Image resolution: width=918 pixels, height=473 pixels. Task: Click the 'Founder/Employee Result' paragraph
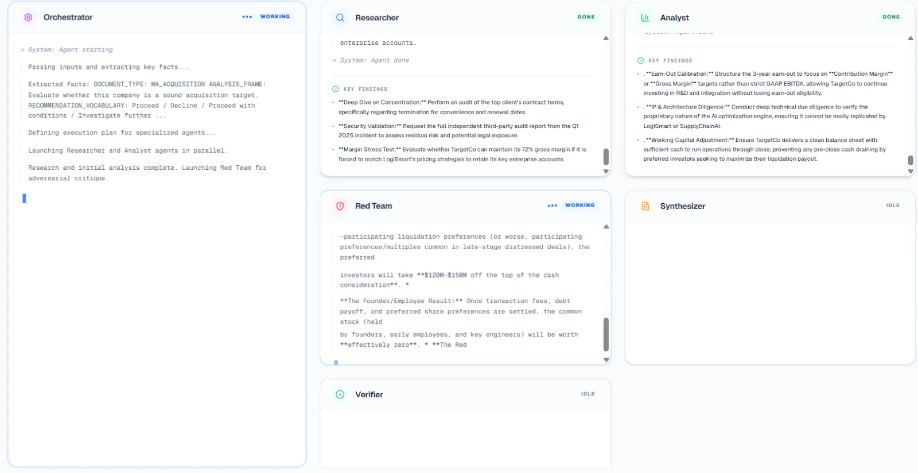coord(461,312)
